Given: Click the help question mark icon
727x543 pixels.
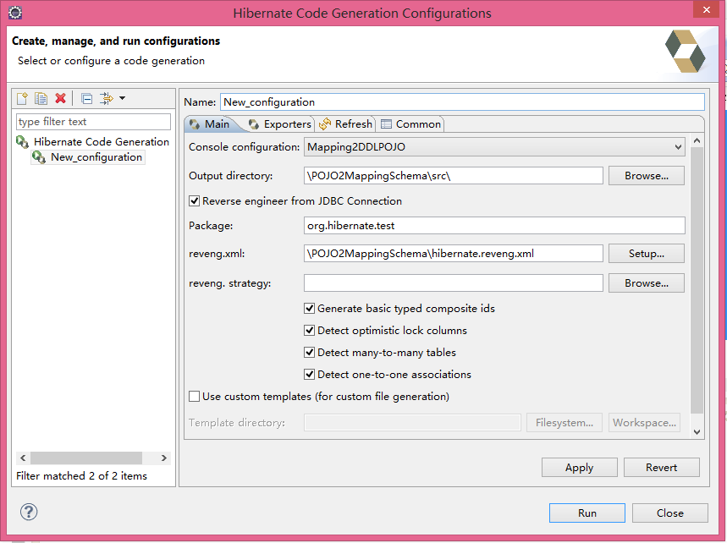Looking at the screenshot, I should point(29,512).
